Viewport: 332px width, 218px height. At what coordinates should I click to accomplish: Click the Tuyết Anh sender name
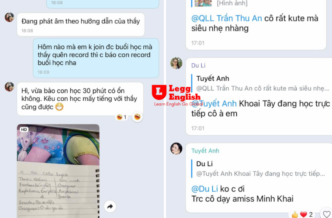(205, 151)
